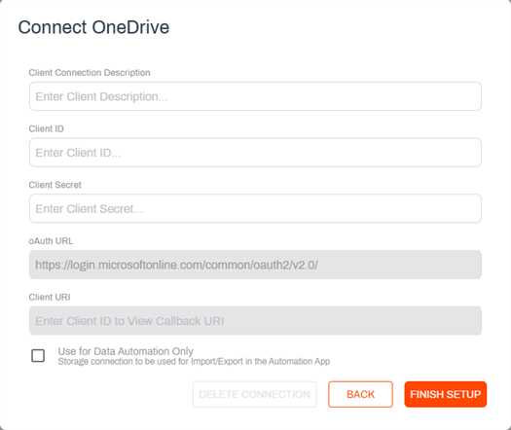Image resolution: width=511 pixels, height=430 pixels.
Task: Go back with the BACK button
Action: click(x=360, y=394)
